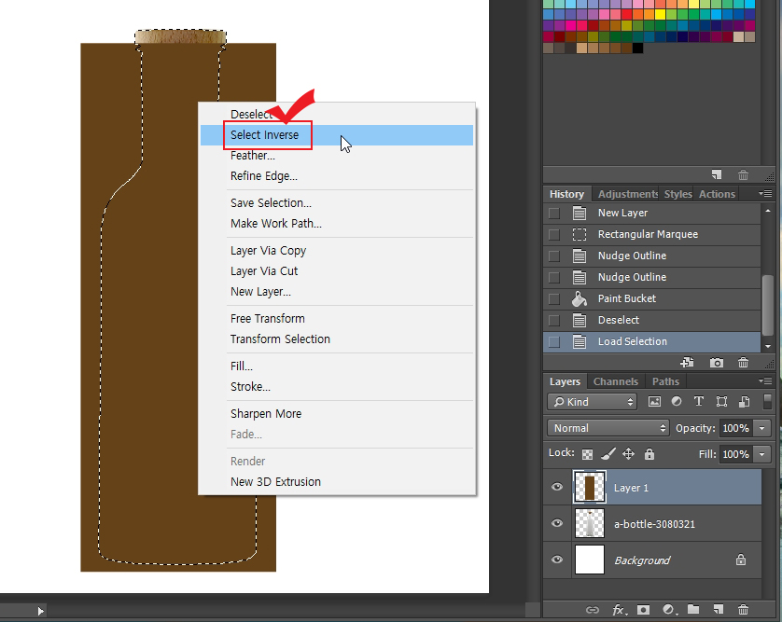782x622 pixels.
Task: Toggle layer filtering switch
Action: (768, 402)
